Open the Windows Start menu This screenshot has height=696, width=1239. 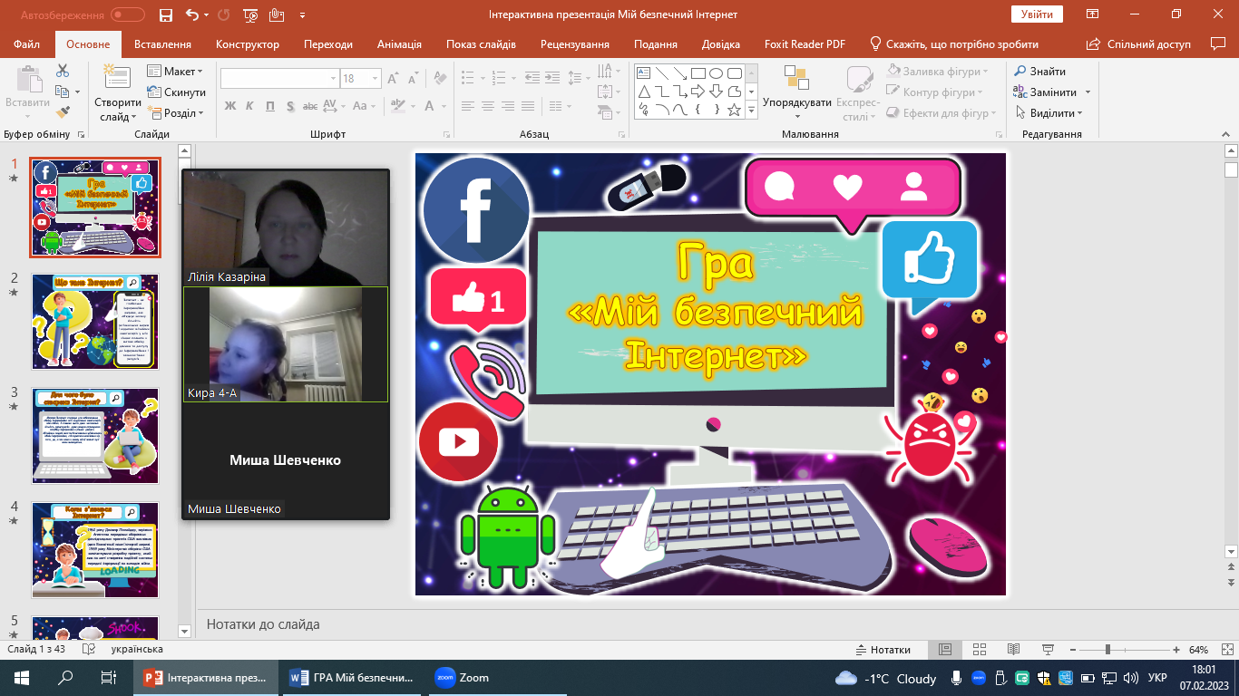[22, 677]
